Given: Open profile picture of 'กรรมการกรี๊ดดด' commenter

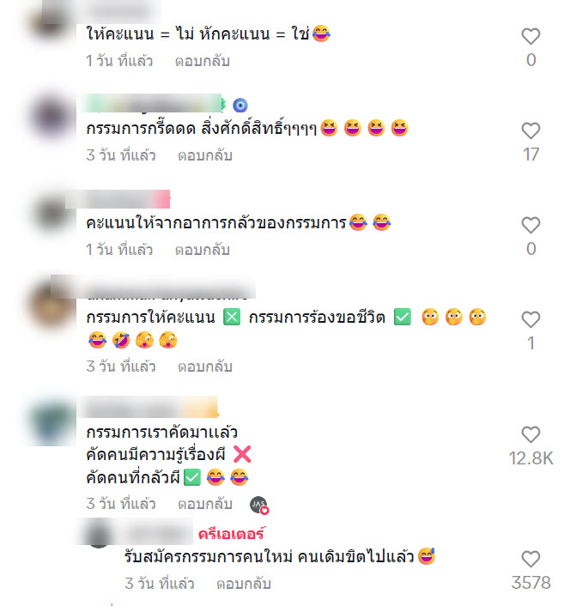Looking at the screenshot, I should pyautogui.click(x=52, y=116).
